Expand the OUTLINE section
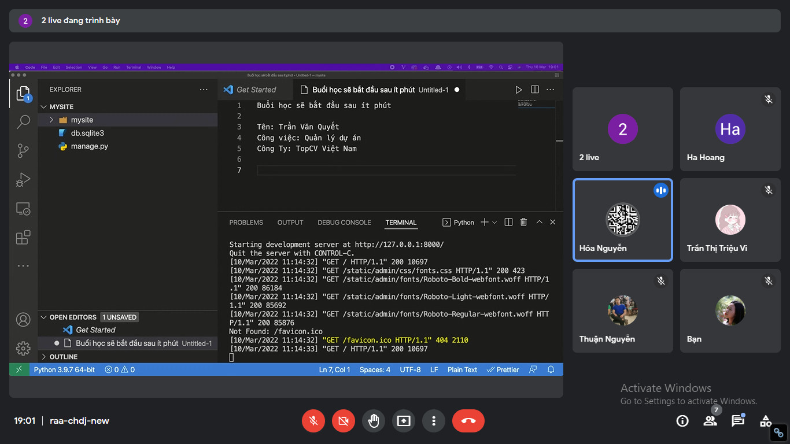 (x=63, y=357)
